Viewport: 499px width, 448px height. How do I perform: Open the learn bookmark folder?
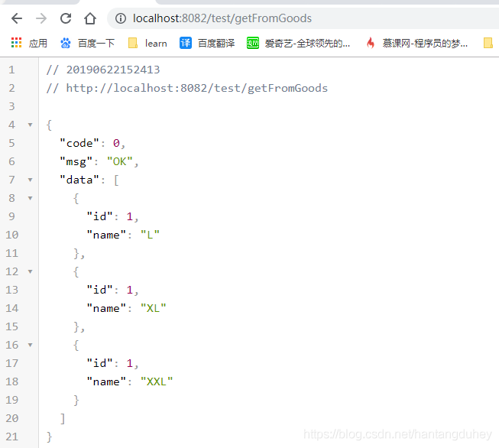(x=147, y=43)
